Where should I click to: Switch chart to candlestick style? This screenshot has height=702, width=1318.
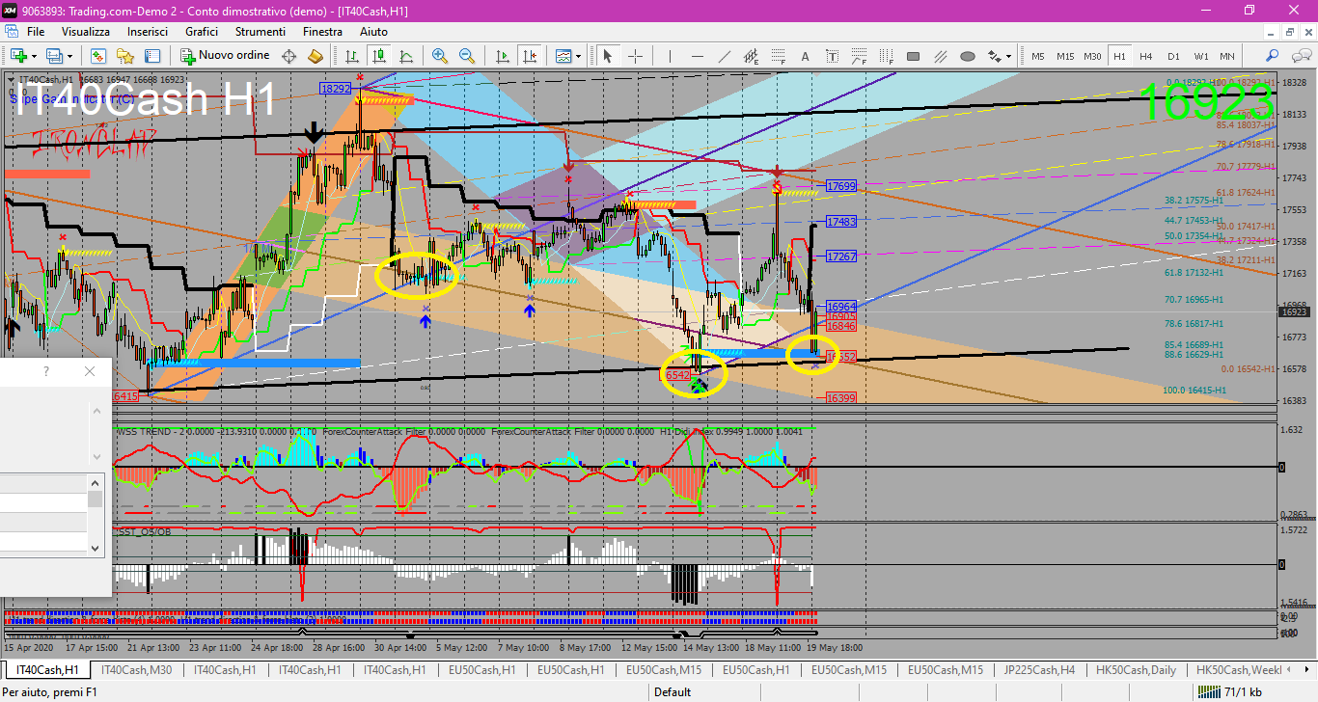[x=379, y=56]
